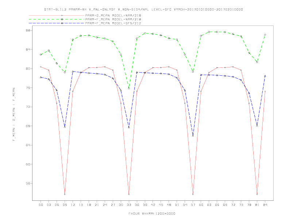Click the green circle marker above hour 84

pyautogui.click(x=265, y=35)
